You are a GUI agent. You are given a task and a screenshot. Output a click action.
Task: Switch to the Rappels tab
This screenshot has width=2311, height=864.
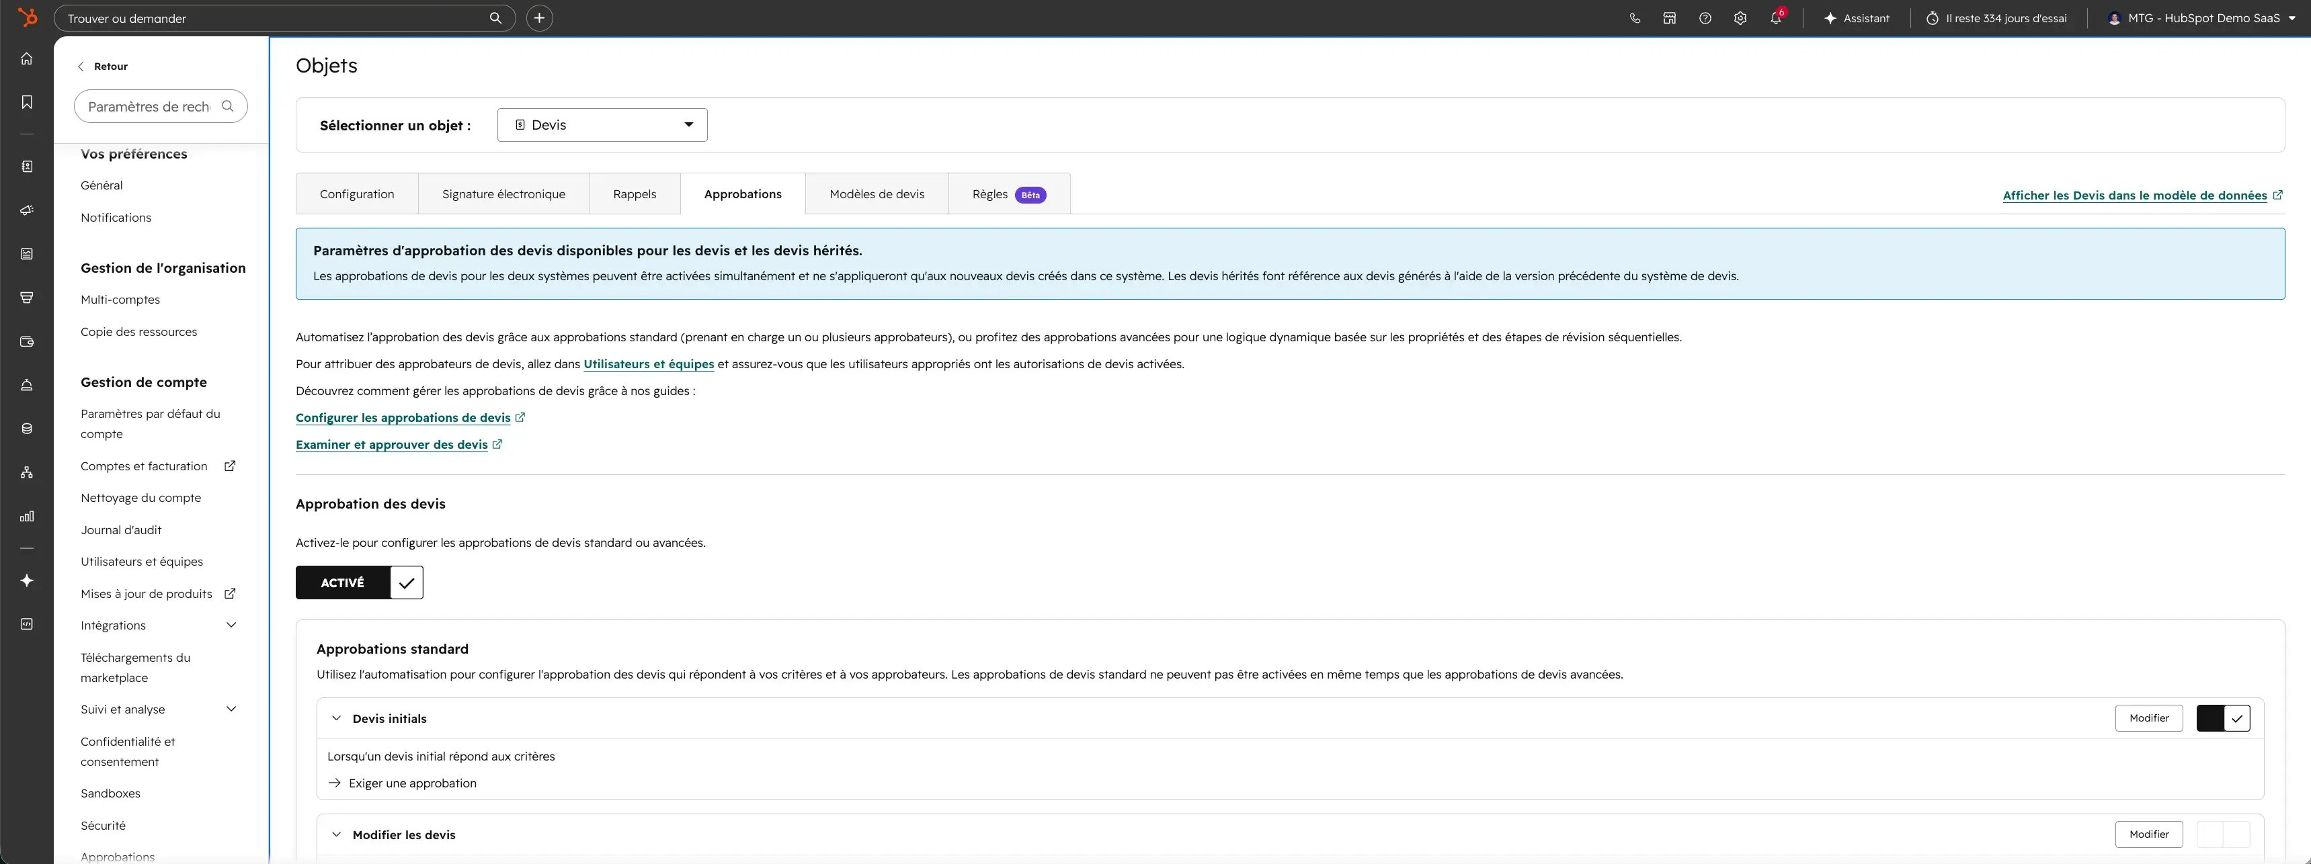pos(635,193)
